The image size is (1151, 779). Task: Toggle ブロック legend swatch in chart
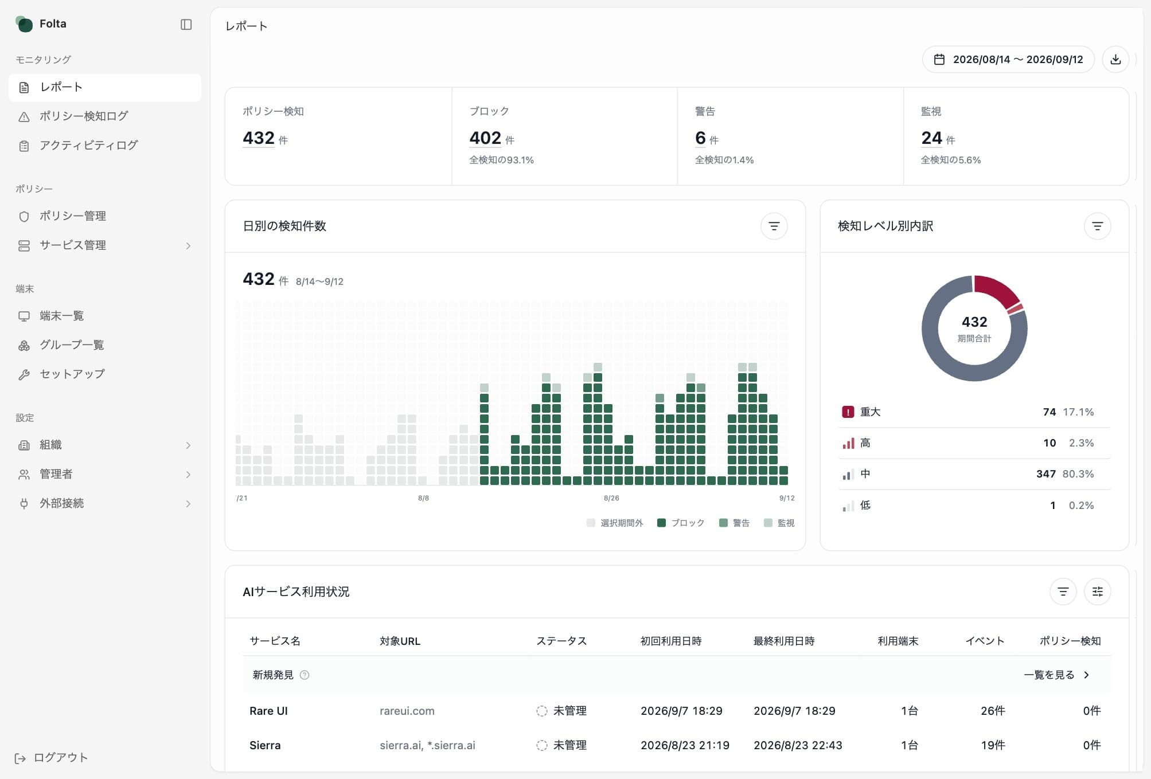661,523
